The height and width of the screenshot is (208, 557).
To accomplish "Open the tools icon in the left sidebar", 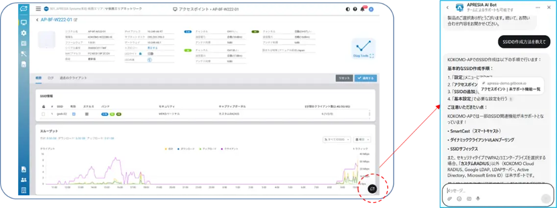I will (x=24, y=53).
